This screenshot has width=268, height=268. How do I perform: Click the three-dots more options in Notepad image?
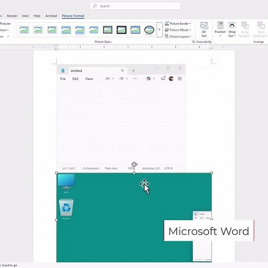135,78
